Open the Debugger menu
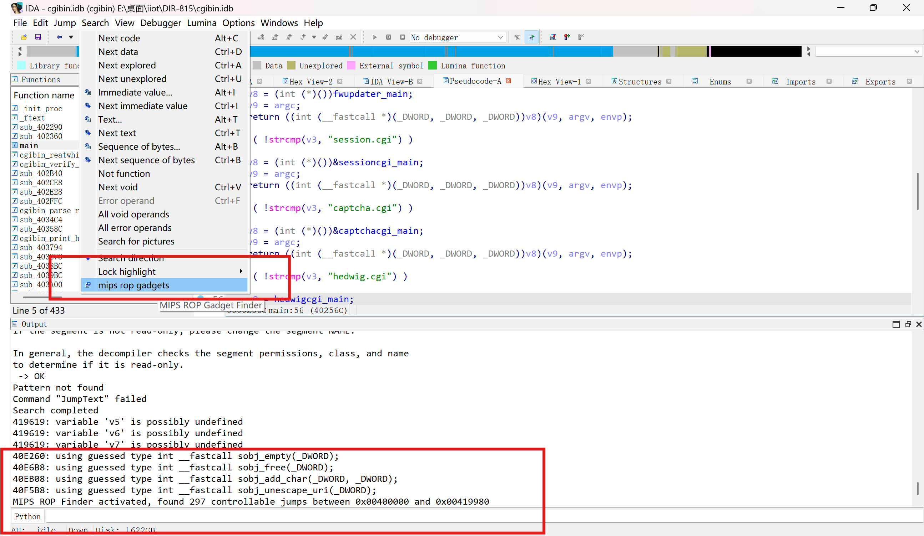The width and height of the screenshot is (924, 536). (161, 23)
